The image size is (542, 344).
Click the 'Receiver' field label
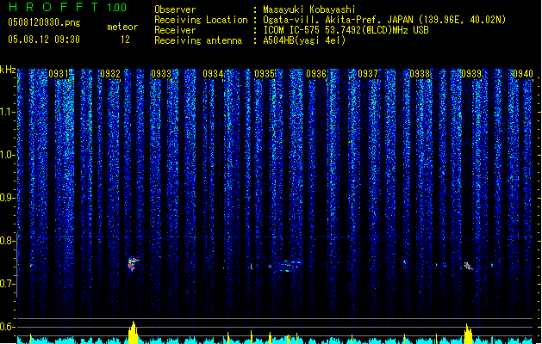tap(175, 30)
